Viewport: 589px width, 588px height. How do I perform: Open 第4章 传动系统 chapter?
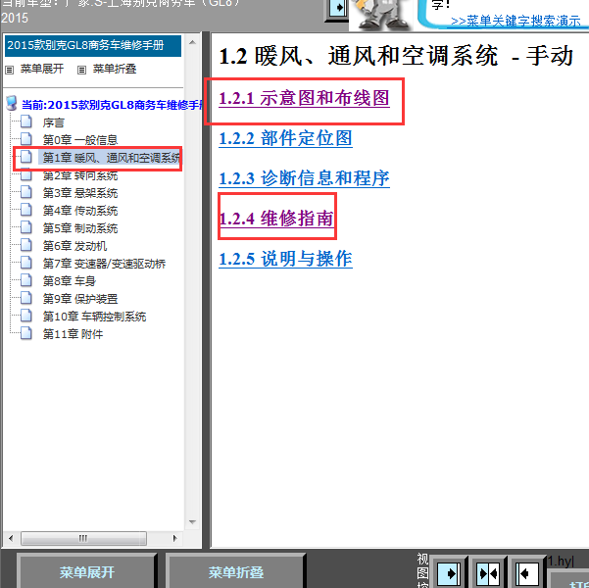tap(80, 211)
